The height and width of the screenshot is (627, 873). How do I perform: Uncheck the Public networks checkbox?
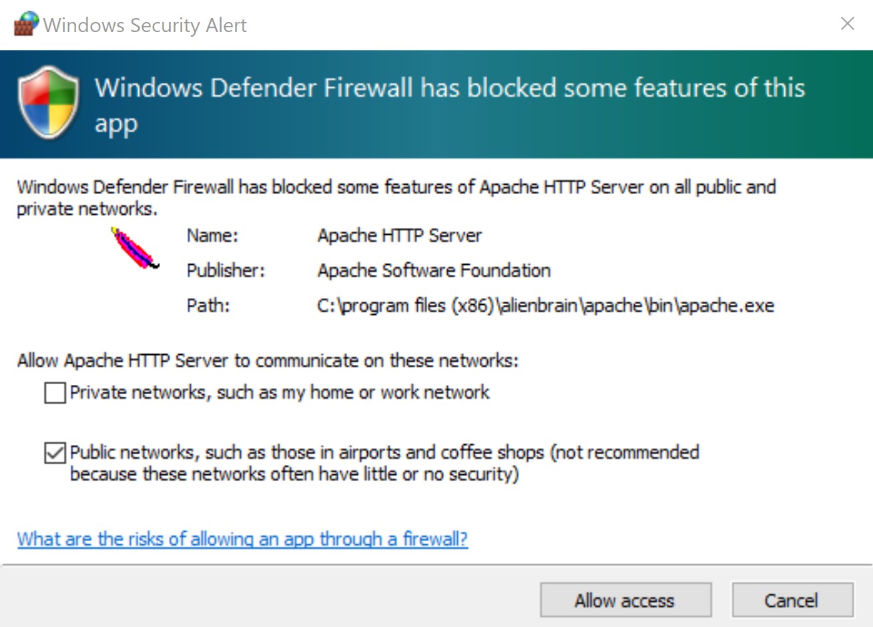55,453
